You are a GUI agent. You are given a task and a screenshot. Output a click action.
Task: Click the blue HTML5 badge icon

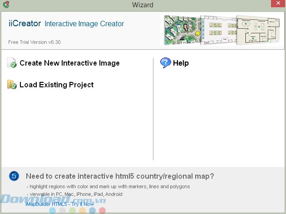(14, 176)
